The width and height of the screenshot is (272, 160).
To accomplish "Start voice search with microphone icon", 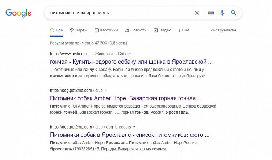I will click(x=222, y=13).
